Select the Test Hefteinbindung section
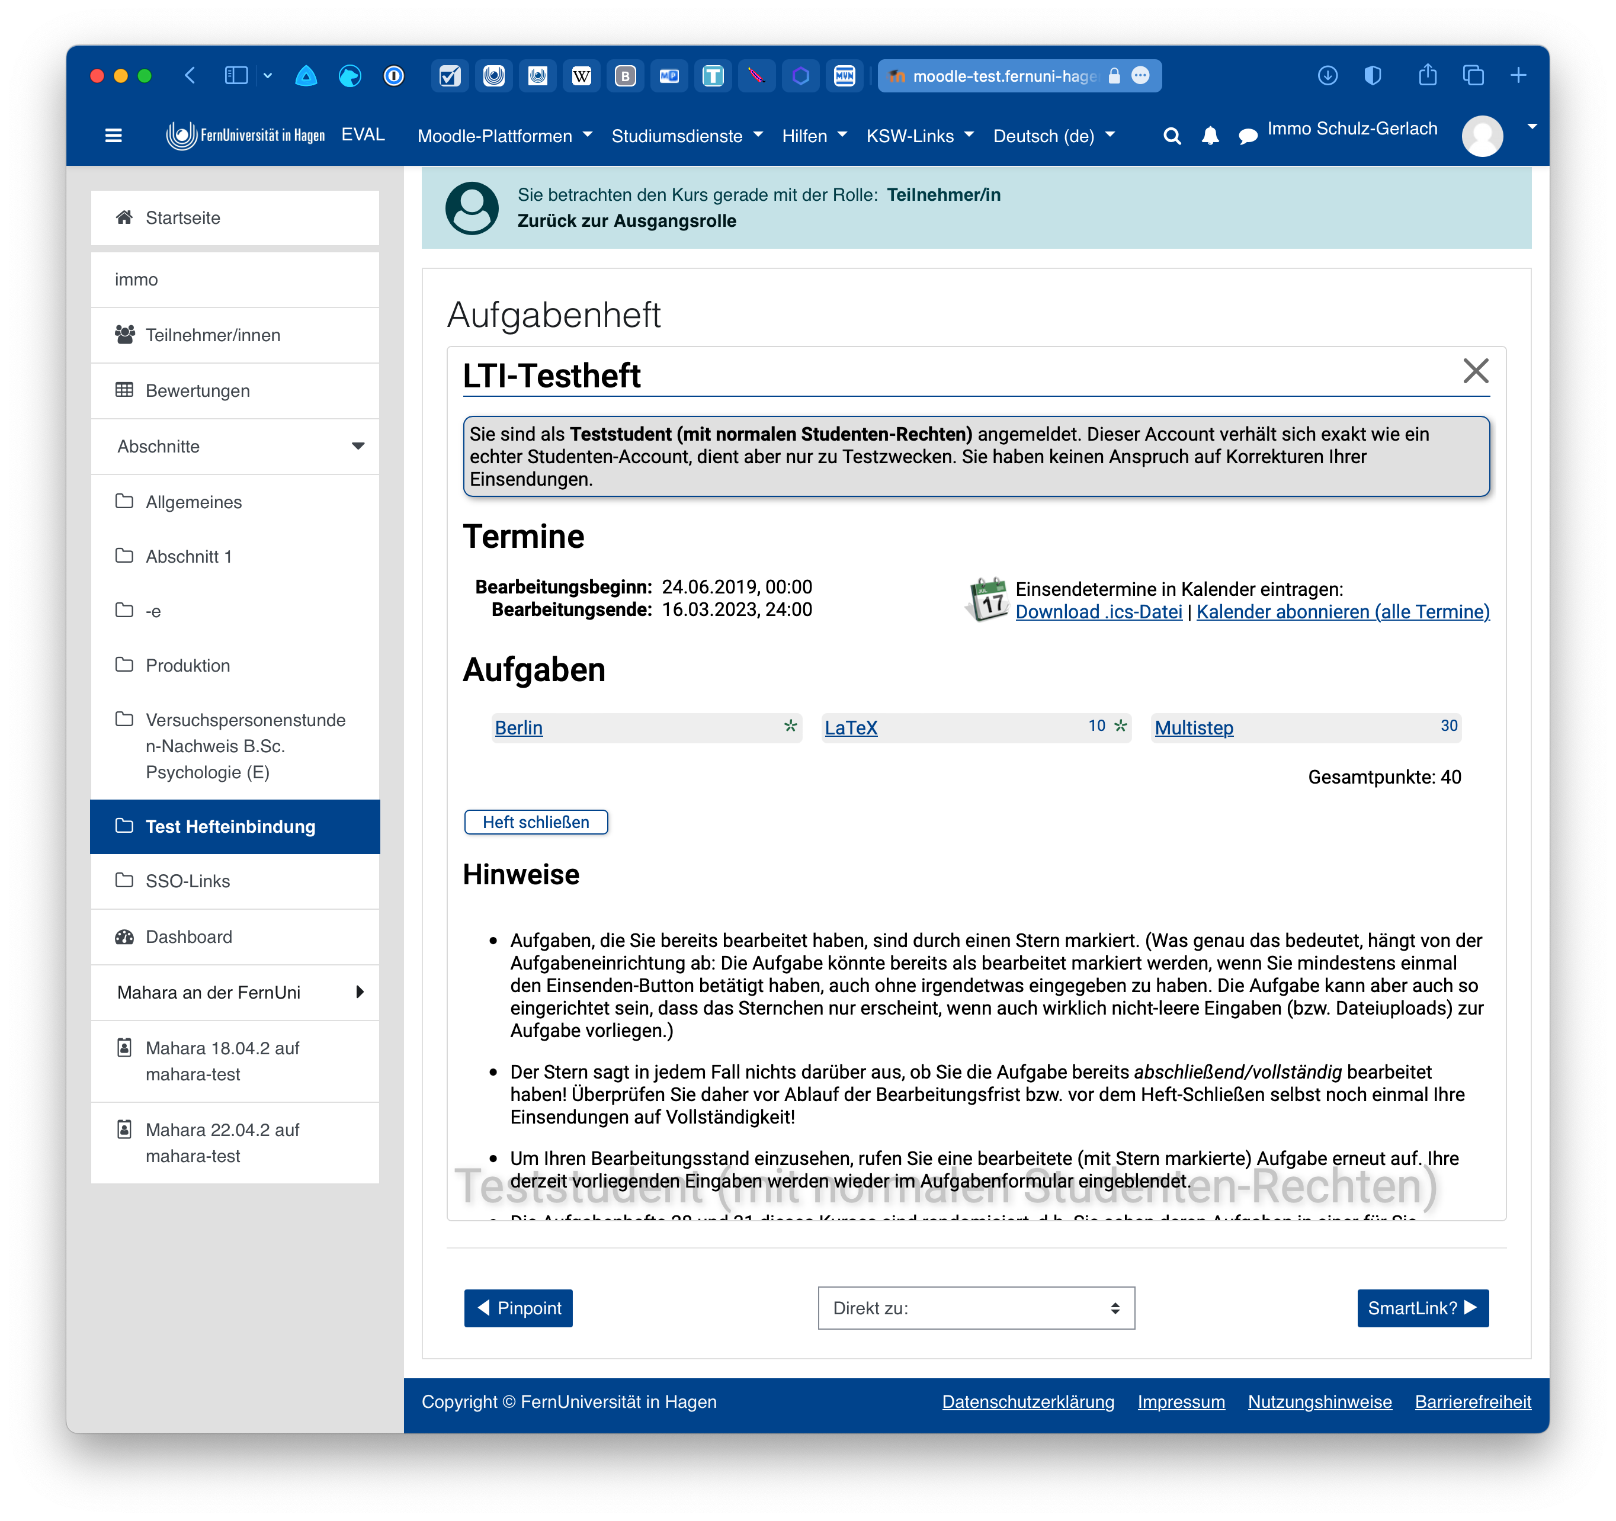 [235, 826]
